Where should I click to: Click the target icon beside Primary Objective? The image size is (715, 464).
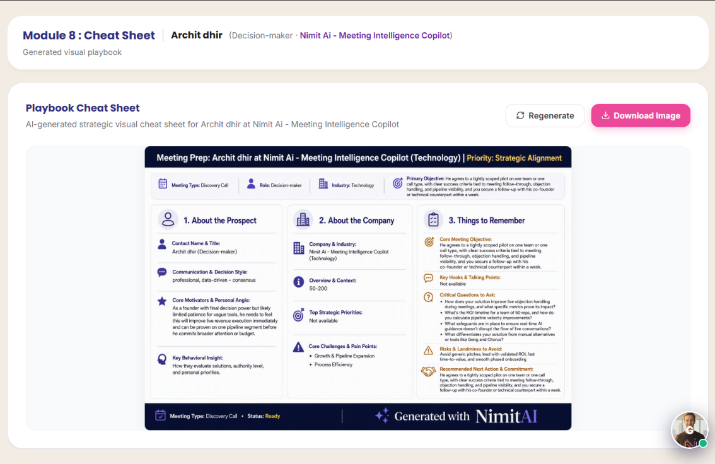(x=398, y=183)
